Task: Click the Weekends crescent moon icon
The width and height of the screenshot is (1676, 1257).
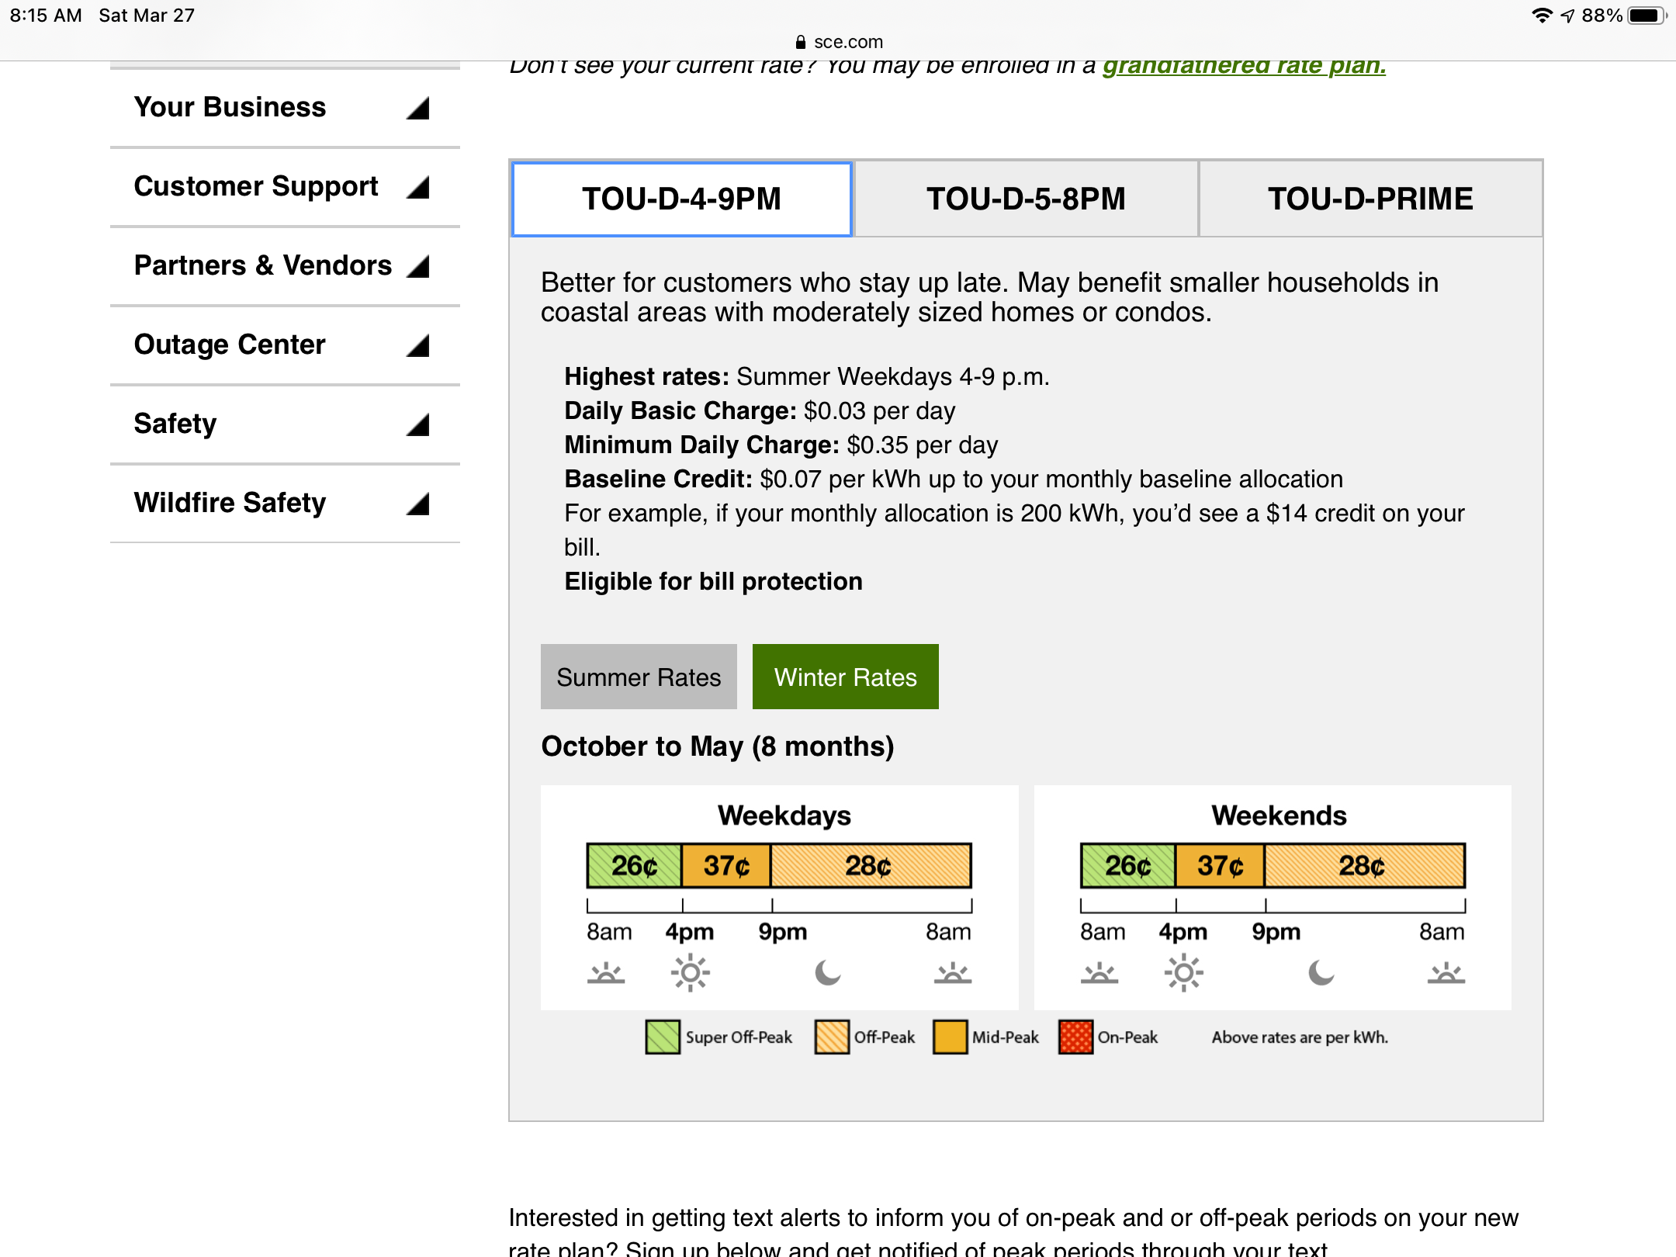Action: point(1321,972)
